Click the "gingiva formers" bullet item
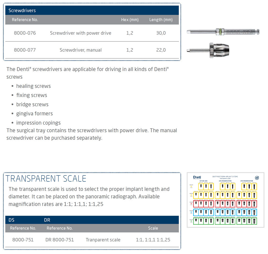Image resolution: width=268 pixels, height=254 pixels. coord(34,113)
